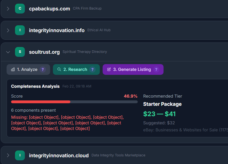228x164 pixels.
Task: Click the help icon on Generate Listing button
Action: pyautogui.click(x=156, y=69)
